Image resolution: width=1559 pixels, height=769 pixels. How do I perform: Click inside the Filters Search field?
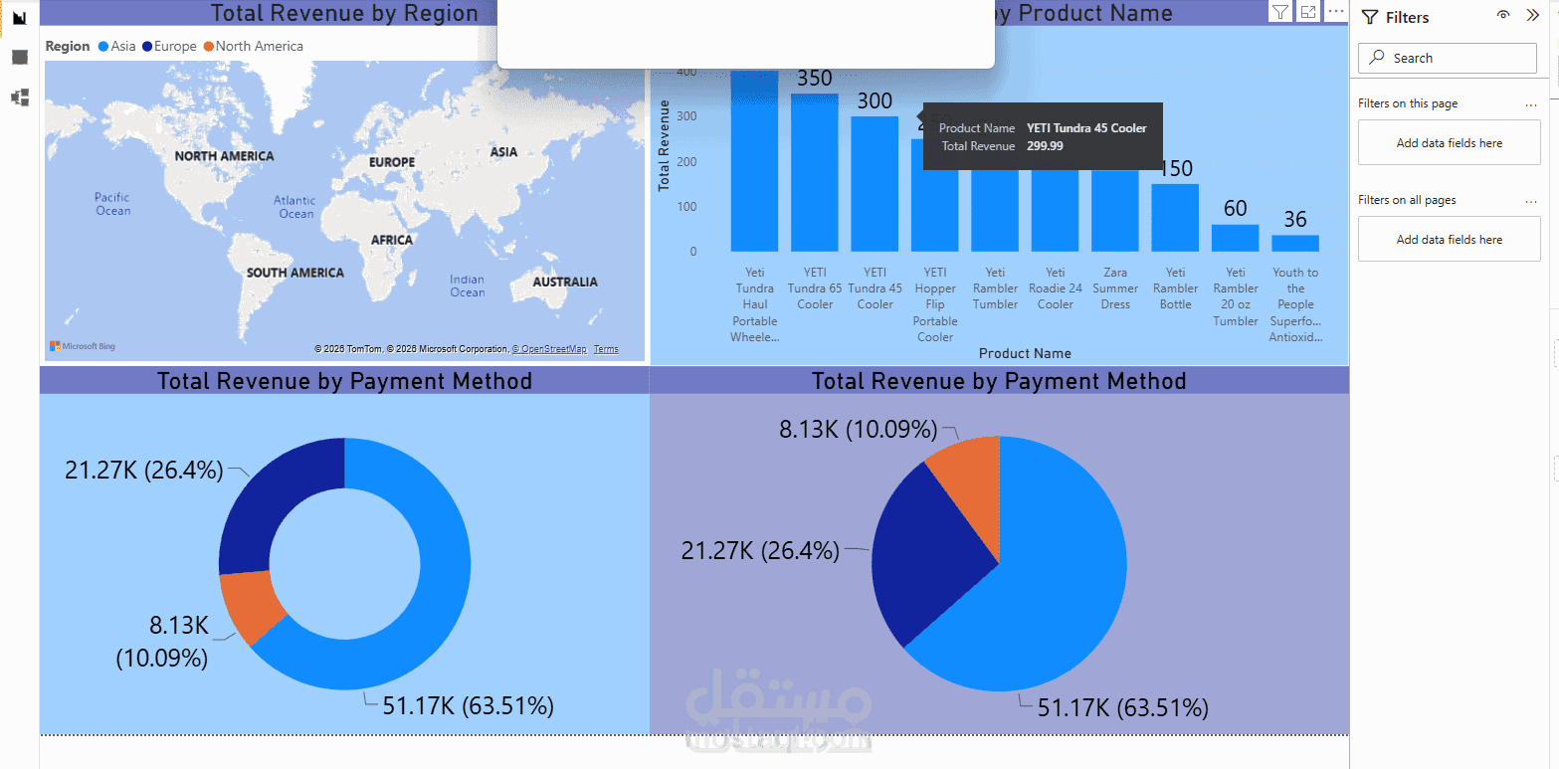click(1443, 58)
